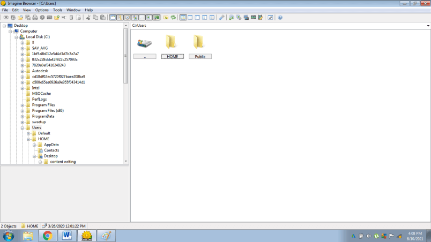Screen dimensions: 431x242
Task: Select the content writing folder in tree
Action: coord(63,162)
